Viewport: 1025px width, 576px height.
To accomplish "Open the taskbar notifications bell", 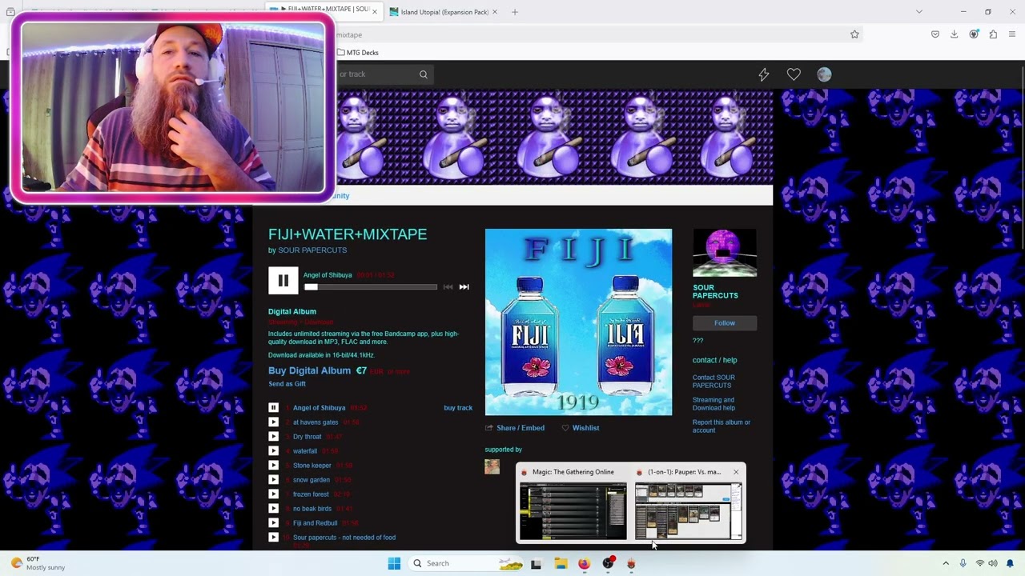I will tap(1010, 564).
